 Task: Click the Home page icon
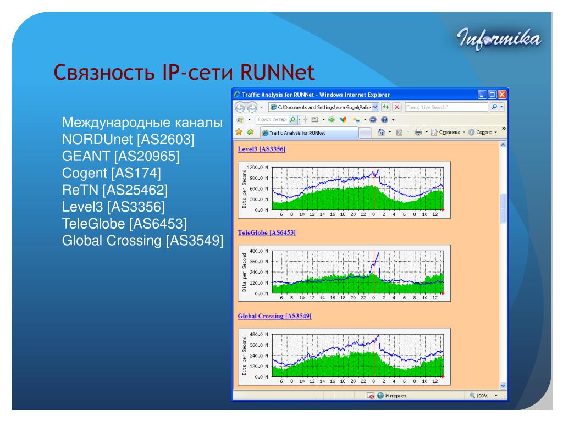(382, 132)
